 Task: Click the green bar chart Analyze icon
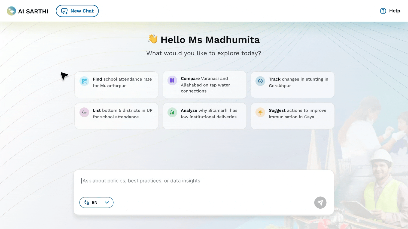pos(172,112)
